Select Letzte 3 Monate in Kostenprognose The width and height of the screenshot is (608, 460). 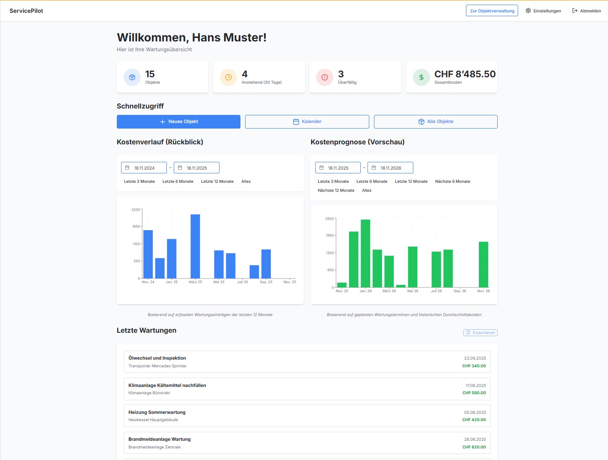click(x=333, y=182)
